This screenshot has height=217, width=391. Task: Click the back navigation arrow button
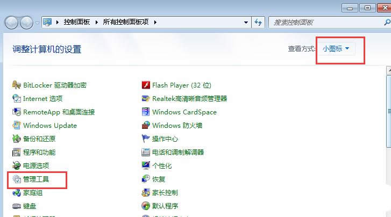[12, 23]
